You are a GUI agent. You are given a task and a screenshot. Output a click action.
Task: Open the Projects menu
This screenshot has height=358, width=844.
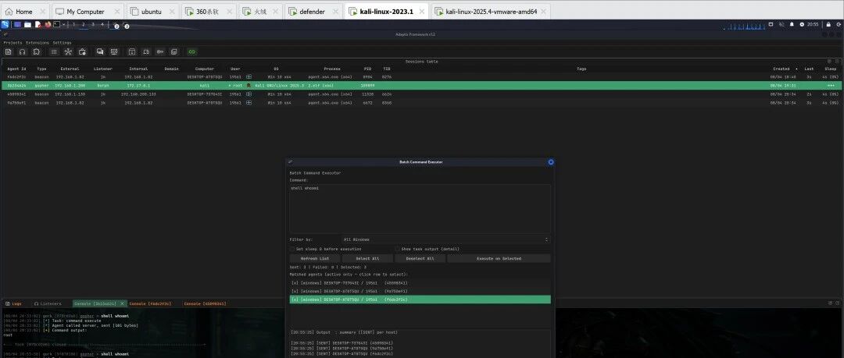(x=13, y=42)
